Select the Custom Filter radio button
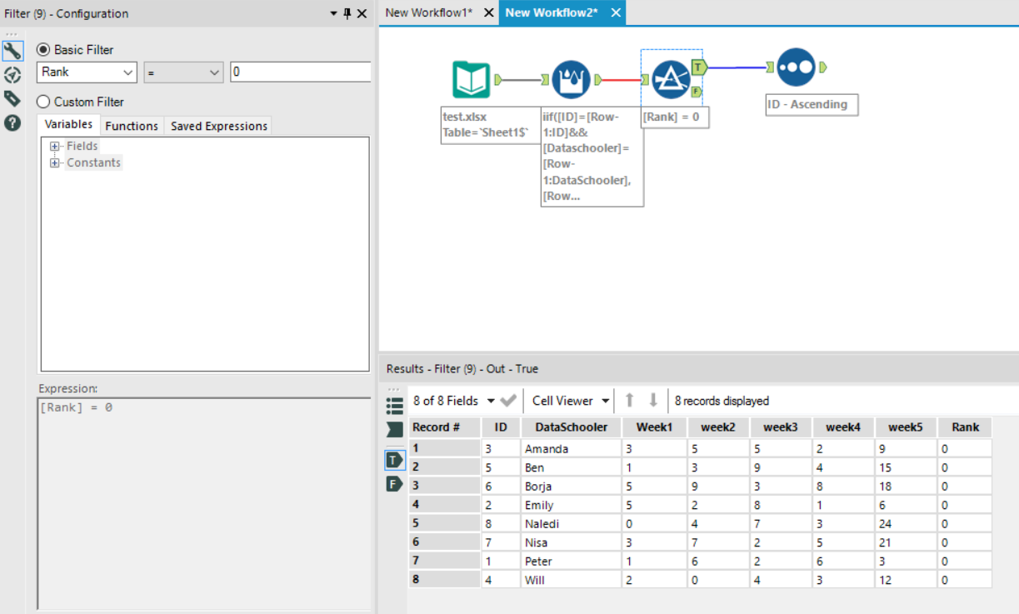The image size is (1019, 614). point(43,102)
